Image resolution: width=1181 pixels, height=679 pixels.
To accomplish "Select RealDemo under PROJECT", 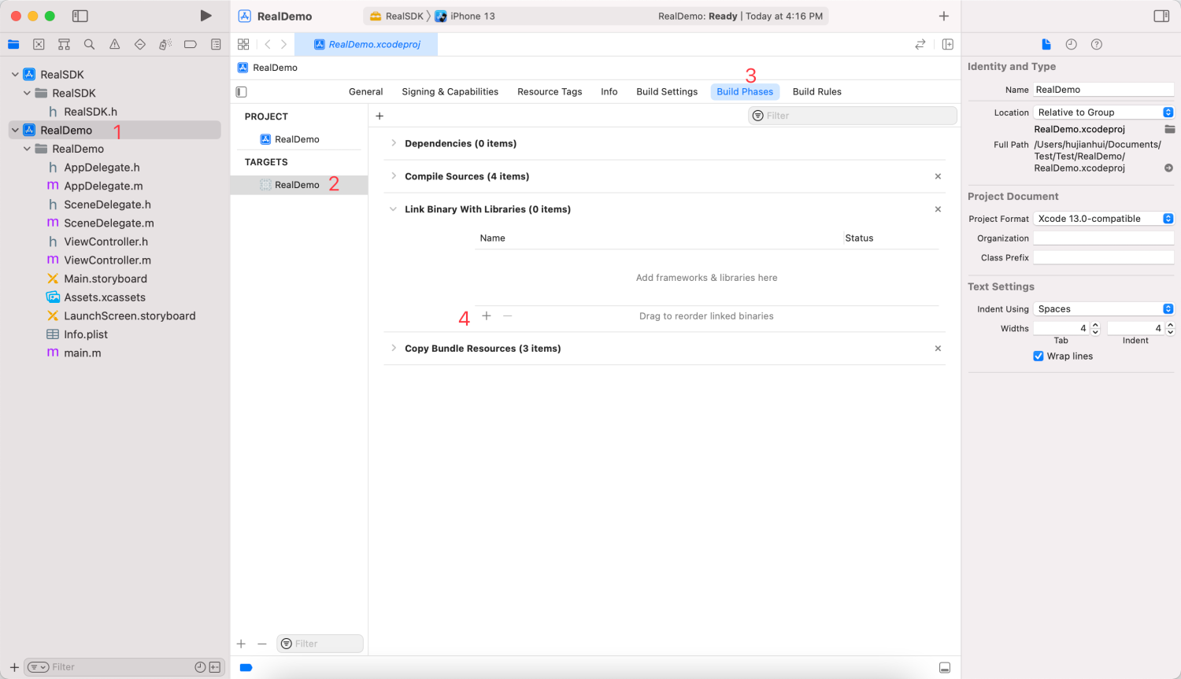I will click(x=298, y=139).
